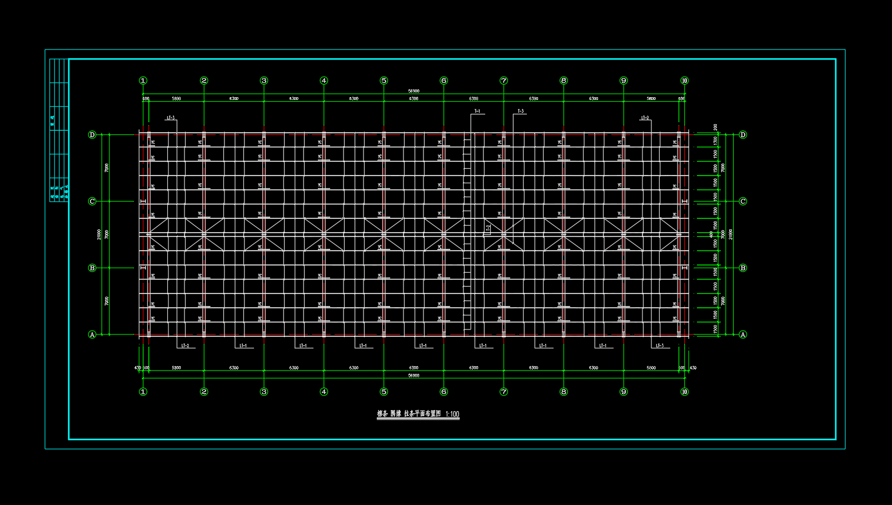Pick grid bubble 3 in the bottom axis row
Screen dimensions: 892x505
click(x=264, y=392)
